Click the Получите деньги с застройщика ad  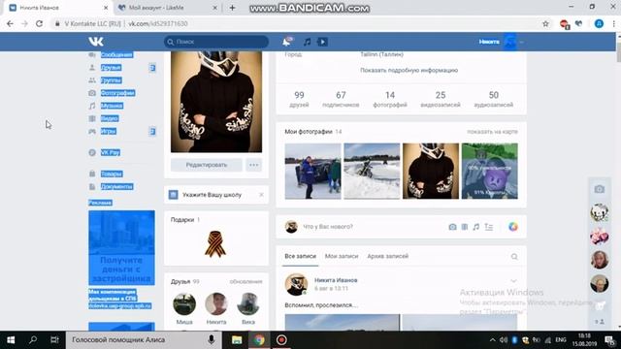(121, 248)
